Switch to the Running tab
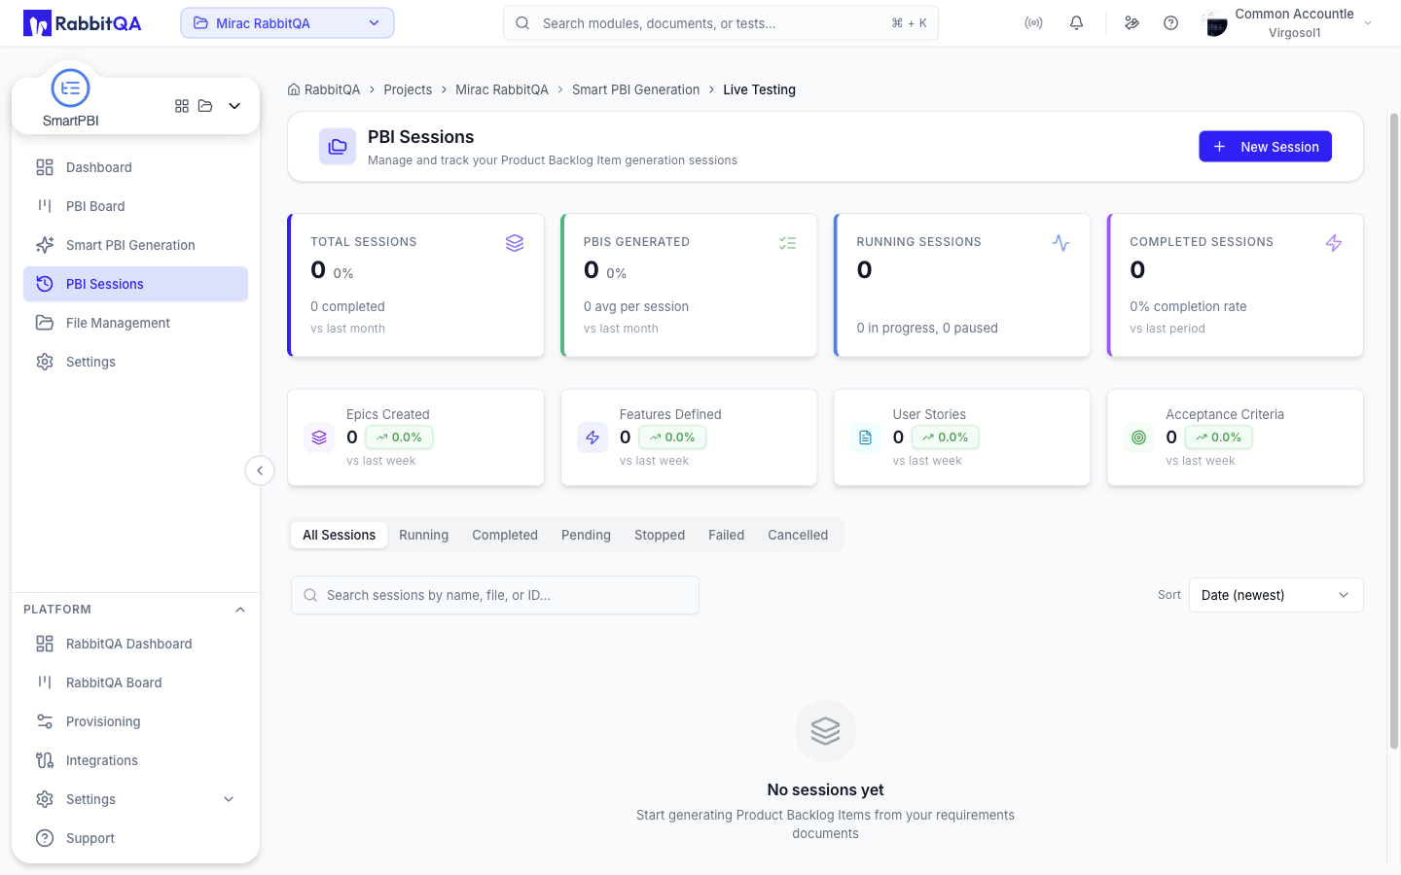Image resolution: width=1401 pixels, height=875 pixels. [x=424, y=535]
